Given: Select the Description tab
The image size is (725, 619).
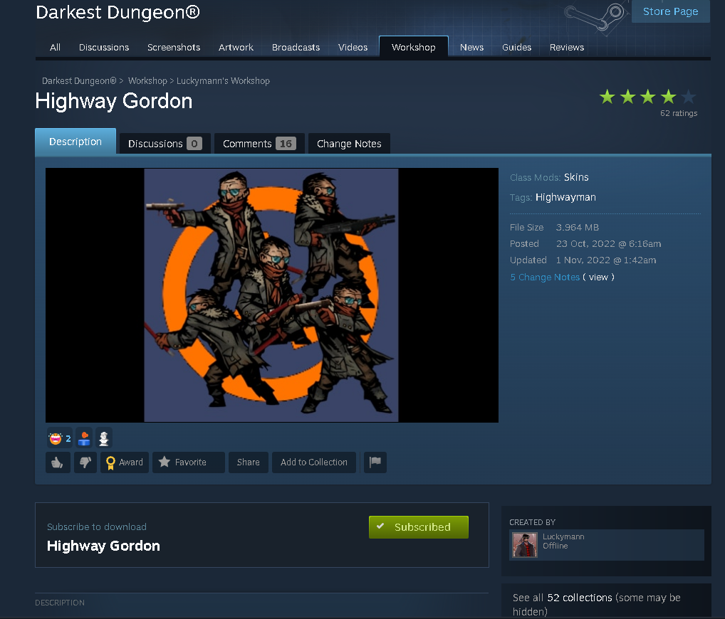Looking at the screenshot, I should pyautogui.click(x=75, y=142).
